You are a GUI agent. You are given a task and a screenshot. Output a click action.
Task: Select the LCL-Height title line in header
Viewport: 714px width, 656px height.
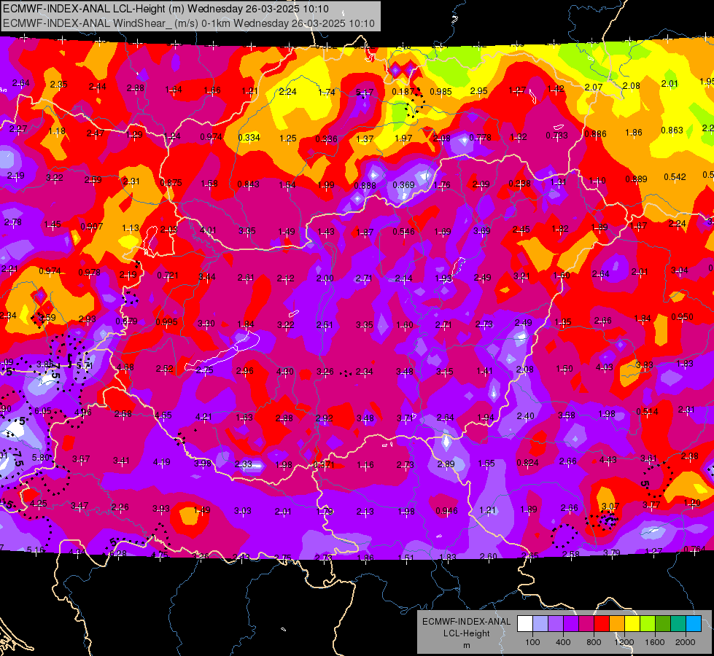click(166, 9)
